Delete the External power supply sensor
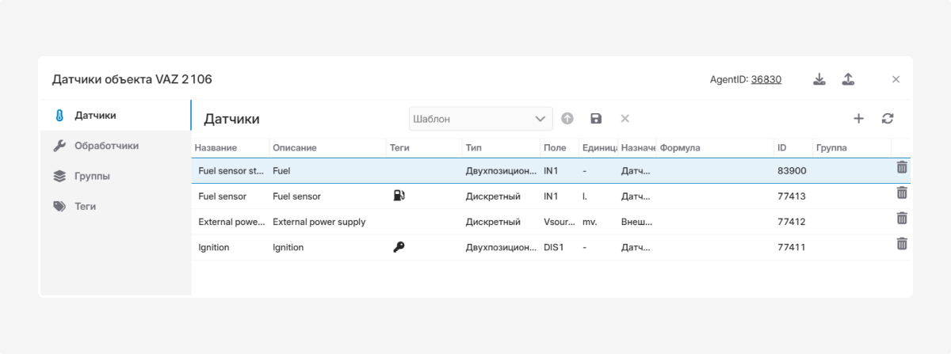The height and width of the screenshot is (354, 951). pos(901,219)
